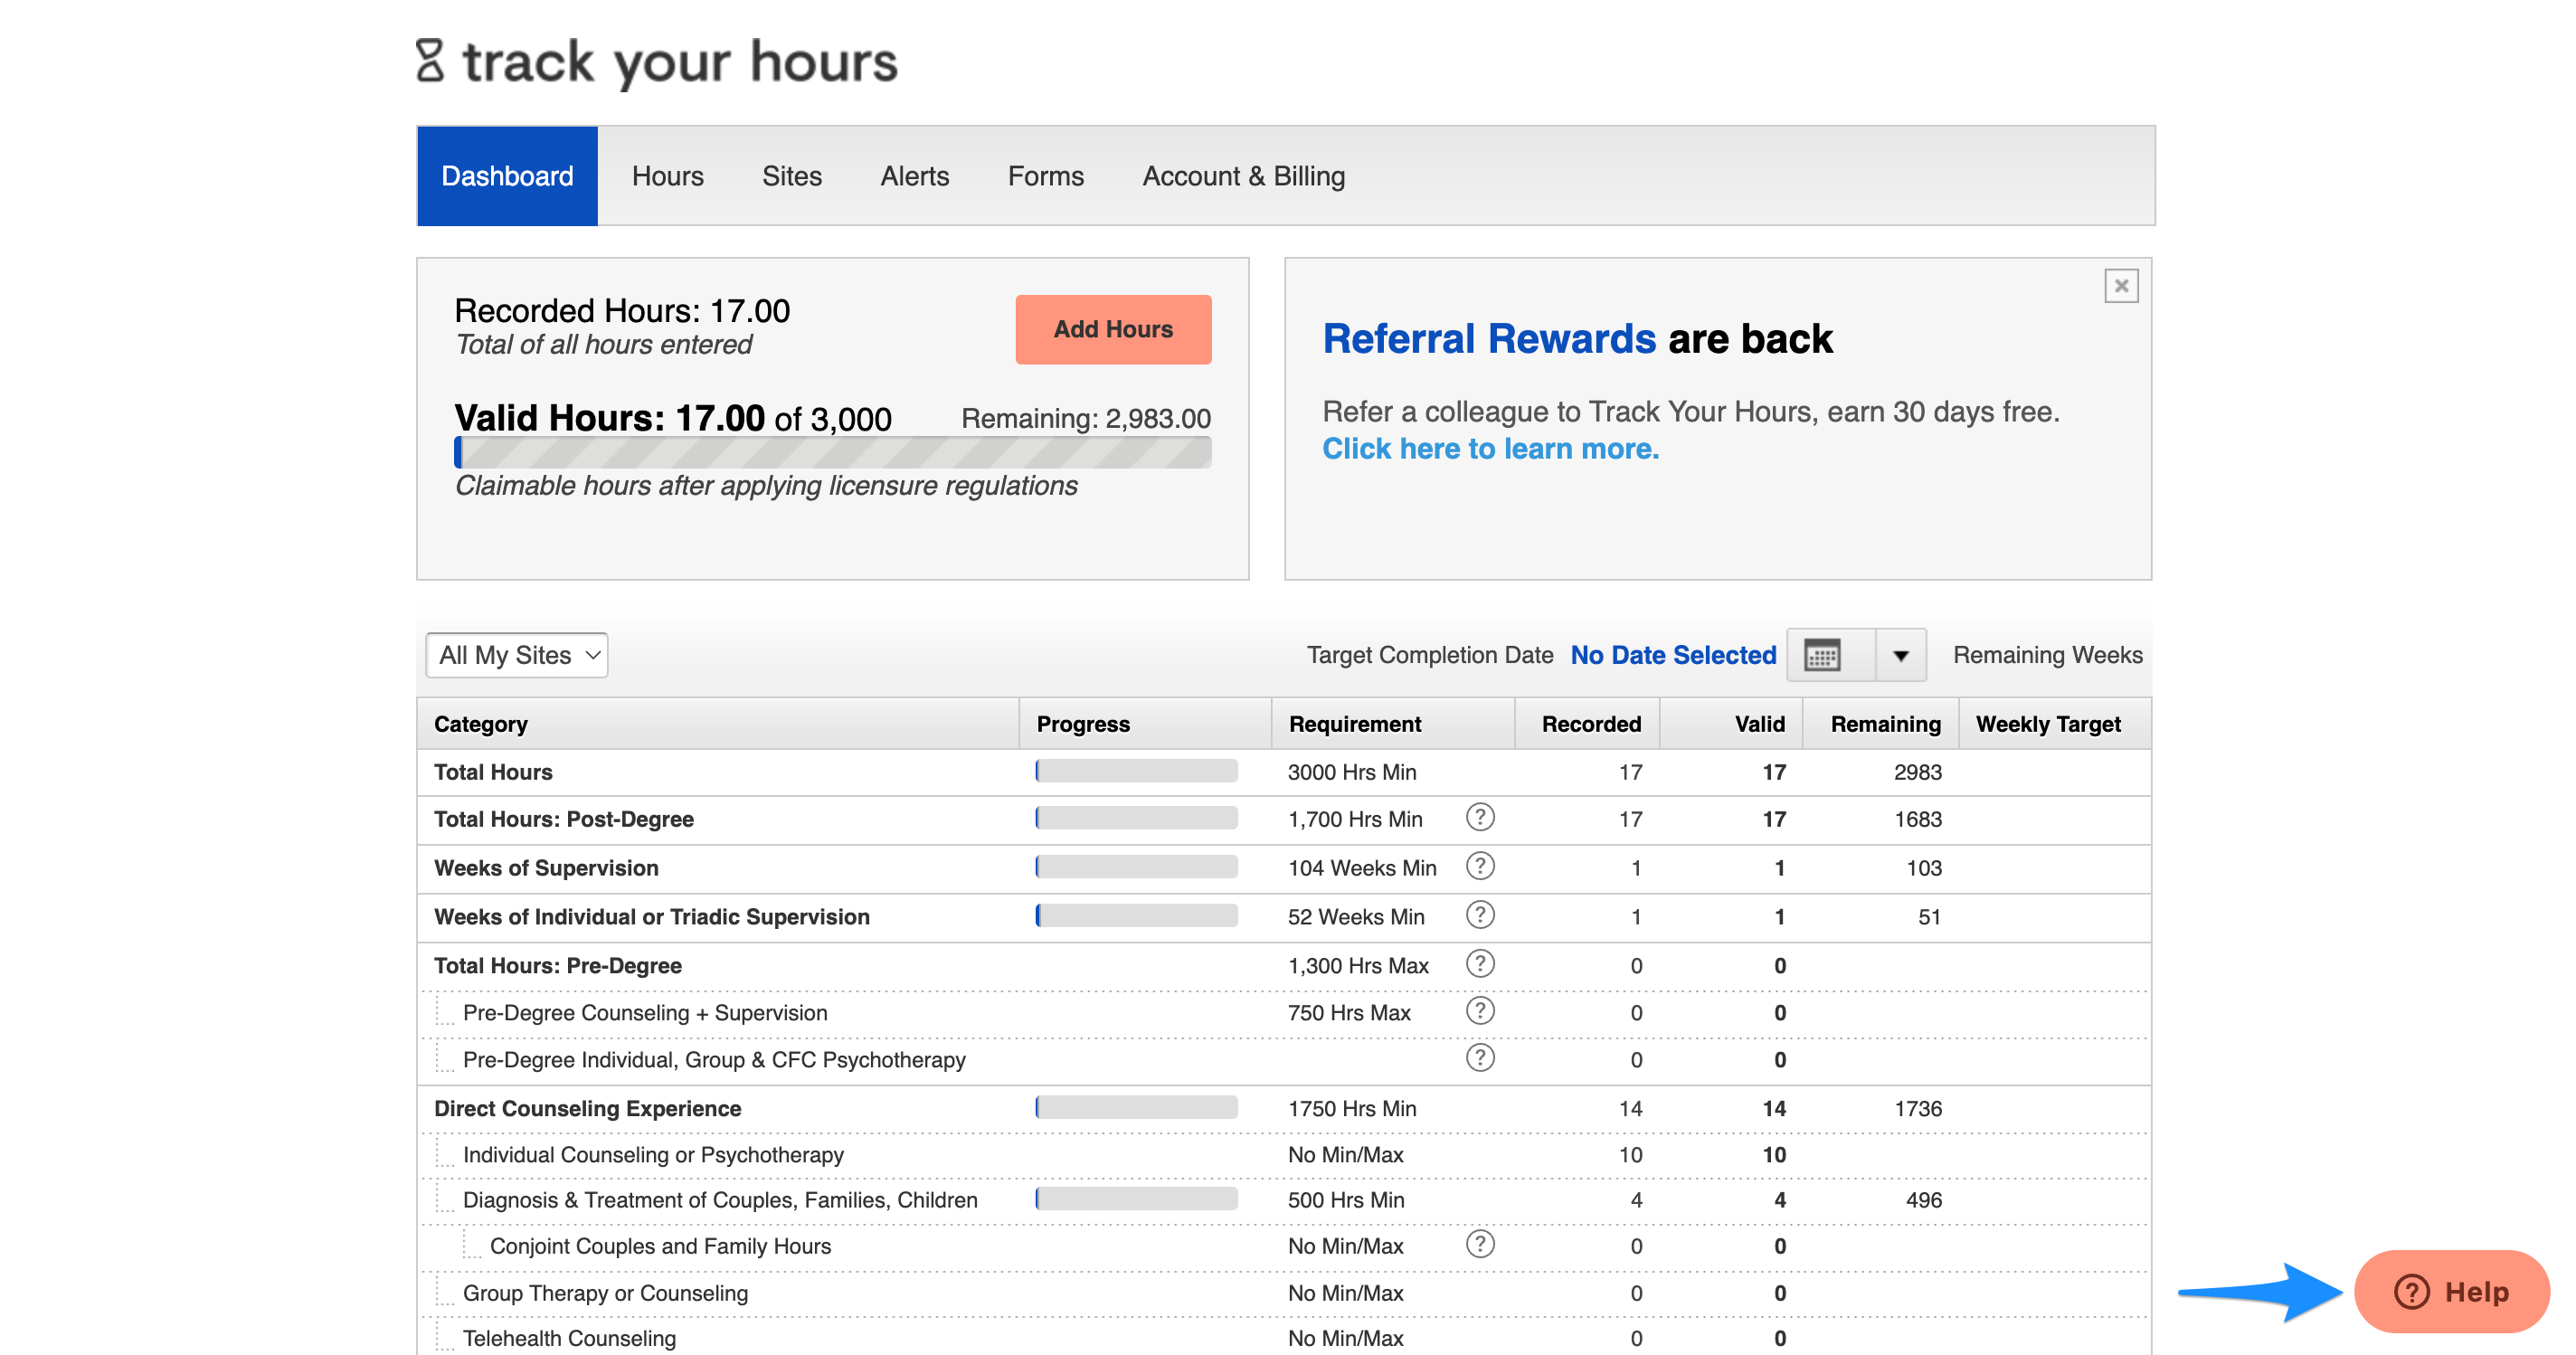Open help icon for Weeks of Individual or Triadic Supervision

coord(1480,915)
